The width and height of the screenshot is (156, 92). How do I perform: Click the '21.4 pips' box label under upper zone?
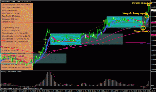[x=124, y=29]
